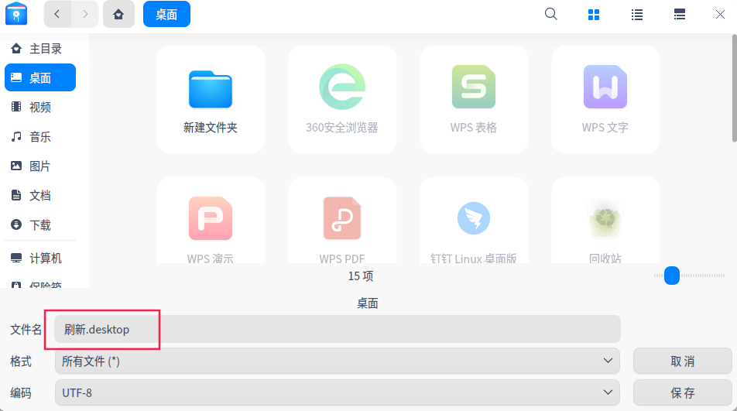Select the WPS 演示 icon
The width and height of the screenshot is (737, 411).
pos(211,218)
